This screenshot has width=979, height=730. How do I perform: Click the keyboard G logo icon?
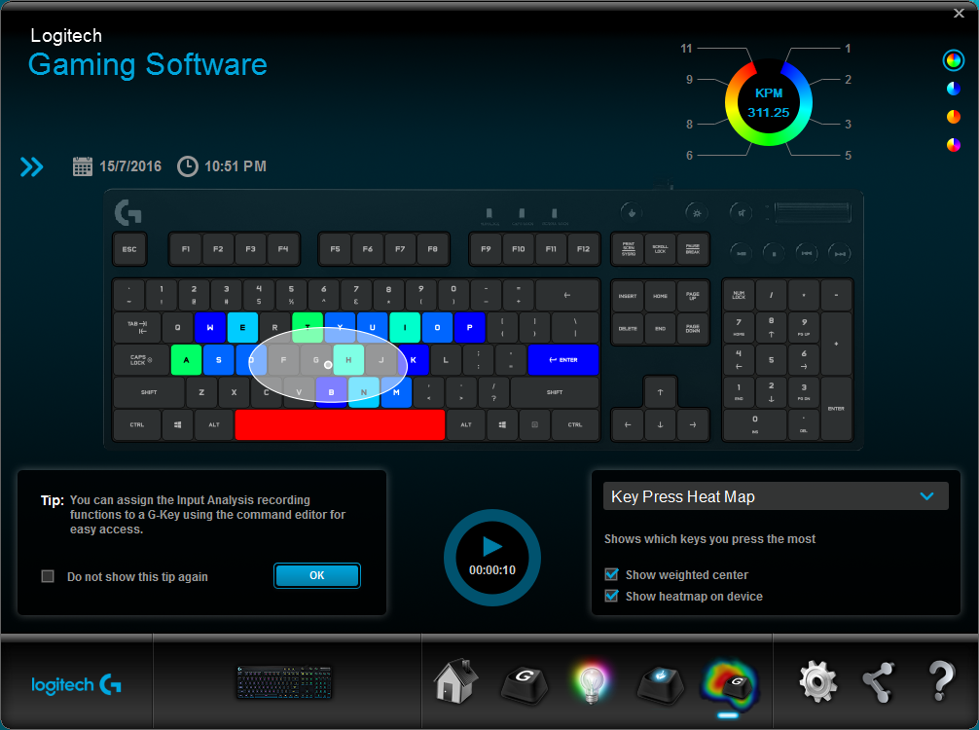128,212
